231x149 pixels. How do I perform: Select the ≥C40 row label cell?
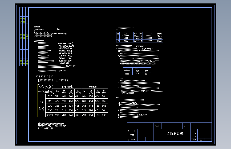[50, 115]
